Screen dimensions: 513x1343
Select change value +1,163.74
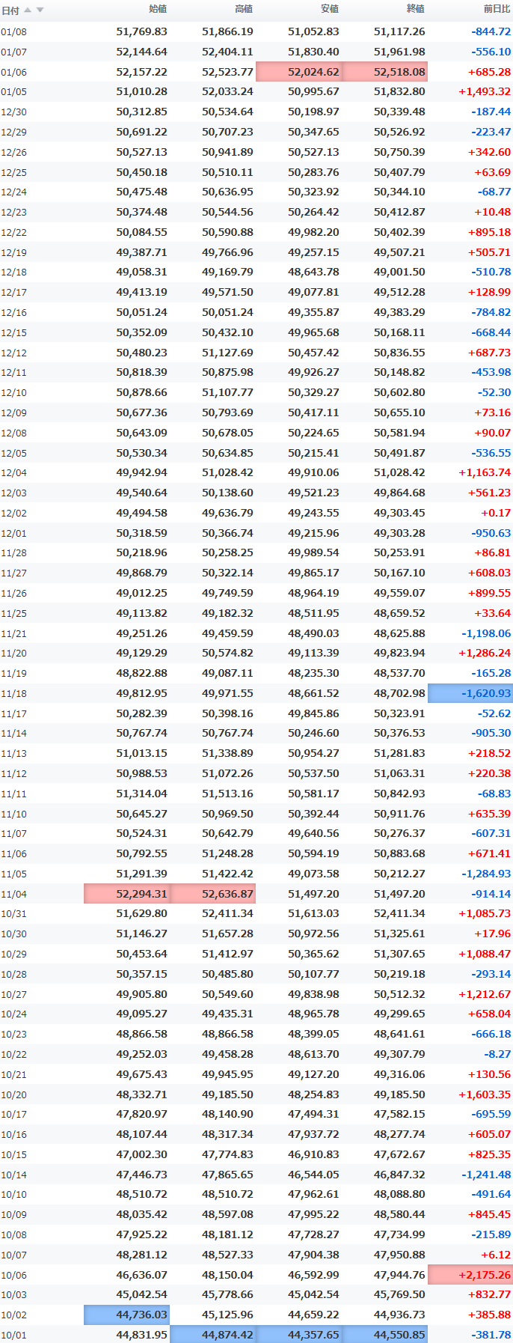[x=485, y=473]
